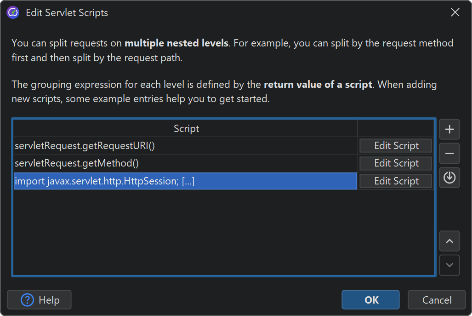Click the Script column header
The image size is (472, 316).
coord(186,128)
